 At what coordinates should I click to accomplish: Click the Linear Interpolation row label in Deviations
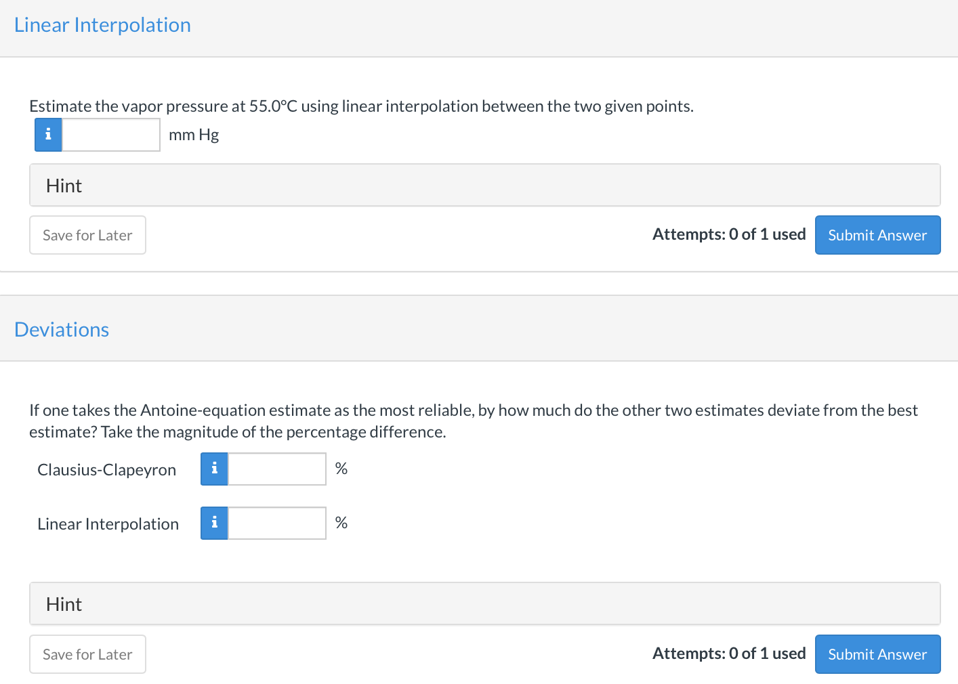(x=108, y=524)
